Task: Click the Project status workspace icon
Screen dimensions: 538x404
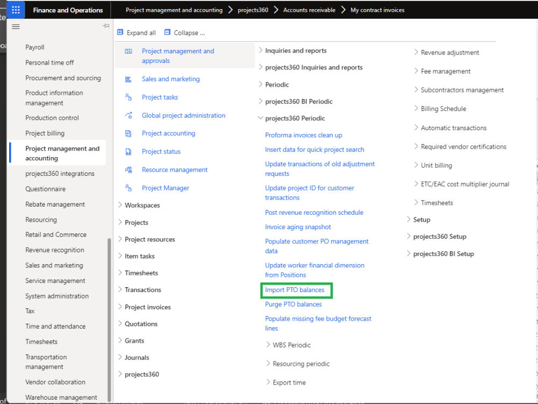Action: (129, 152)
